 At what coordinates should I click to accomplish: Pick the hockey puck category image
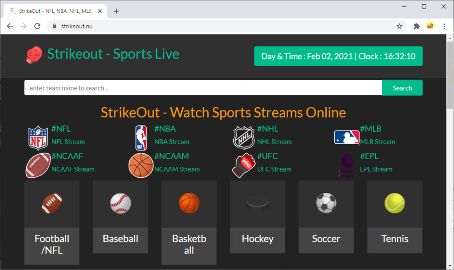click(258, 203)
